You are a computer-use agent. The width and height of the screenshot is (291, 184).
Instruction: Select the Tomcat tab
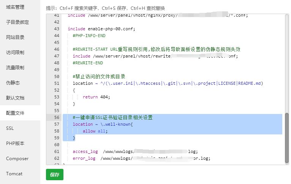(x=14, y=174)
